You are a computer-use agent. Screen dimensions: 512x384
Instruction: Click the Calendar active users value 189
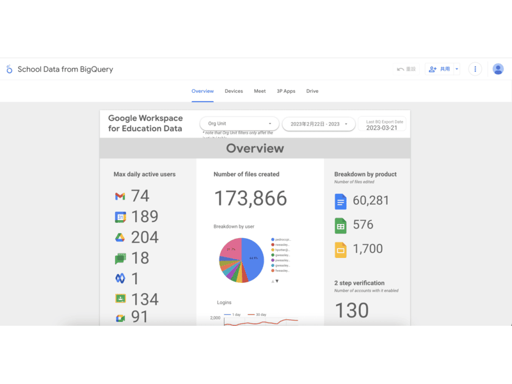(x=145, y=216)
